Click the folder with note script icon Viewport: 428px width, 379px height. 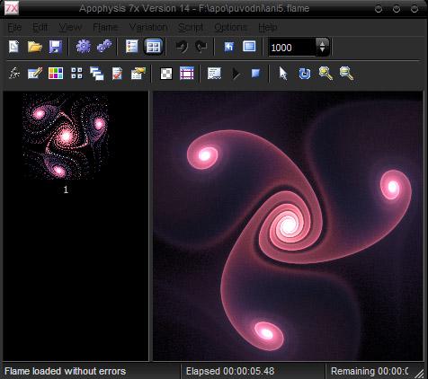click(138, 74)
